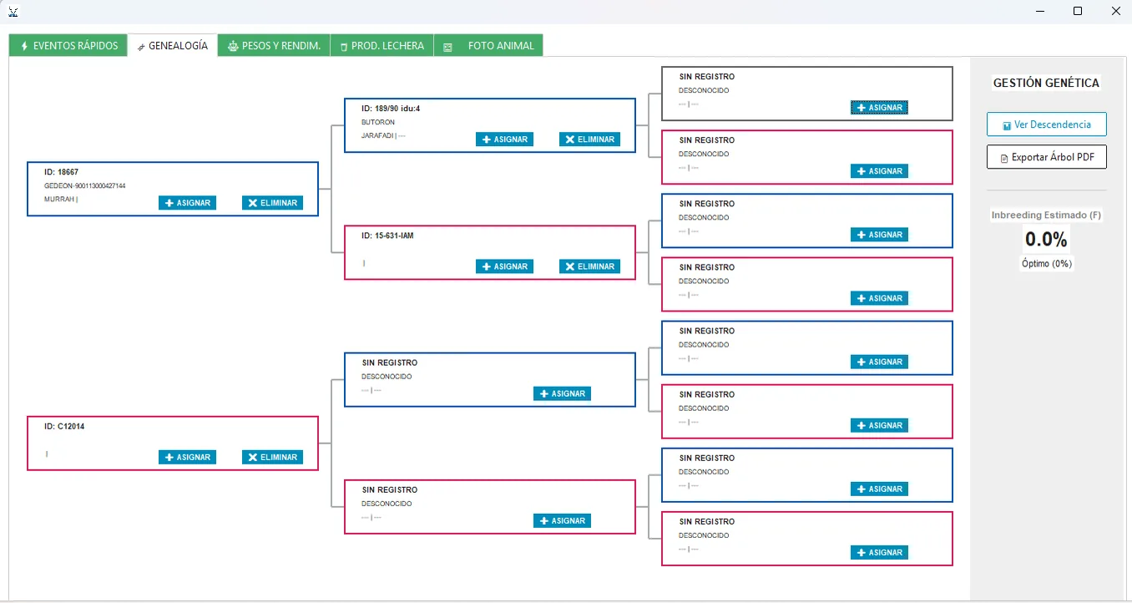
Task: Click Asignar in gray-bordered parent card of ID 189/90
Action: point(879,108)
